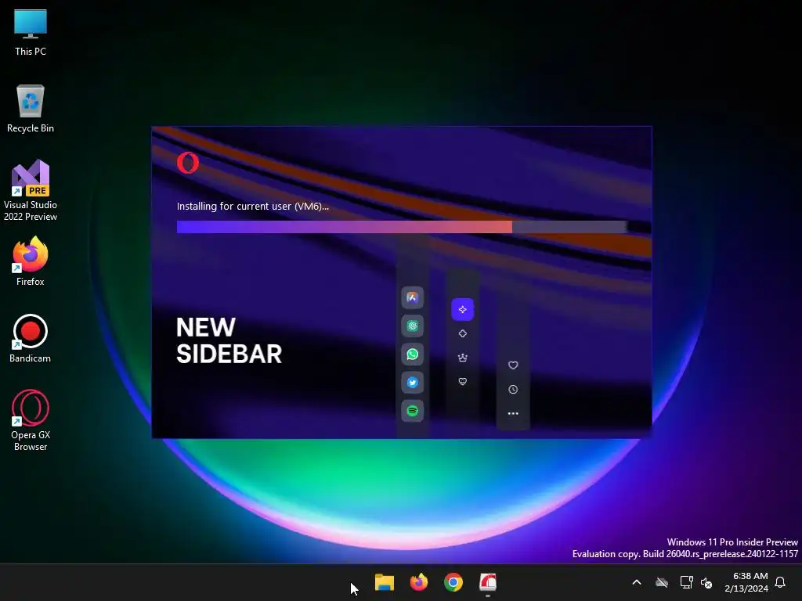Open the This PC desktop icon
Image resolution: width=802 pixels, height=601 pixels.
31,33
